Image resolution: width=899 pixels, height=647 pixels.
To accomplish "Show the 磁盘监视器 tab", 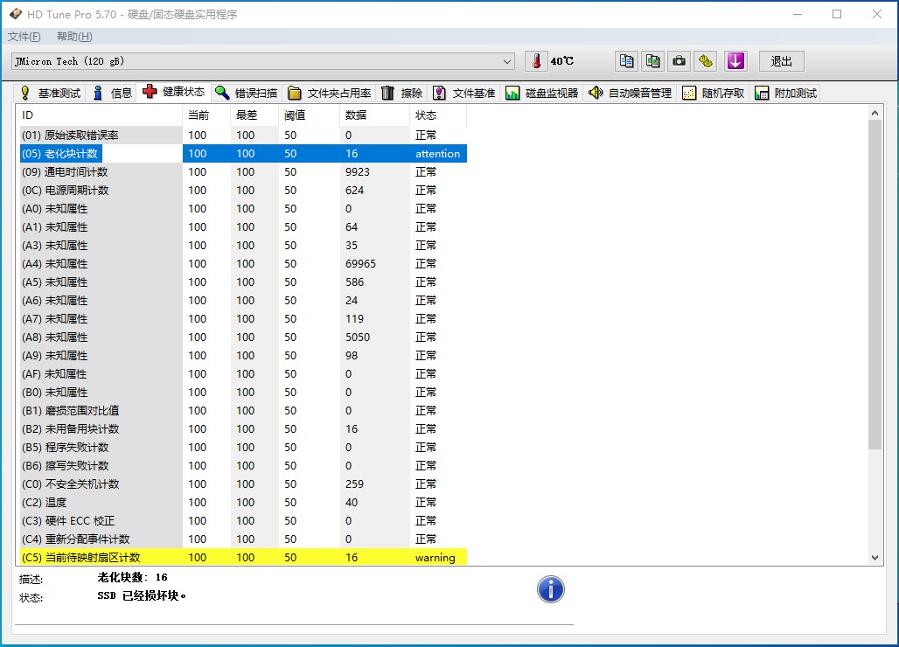I will [542, 93].
